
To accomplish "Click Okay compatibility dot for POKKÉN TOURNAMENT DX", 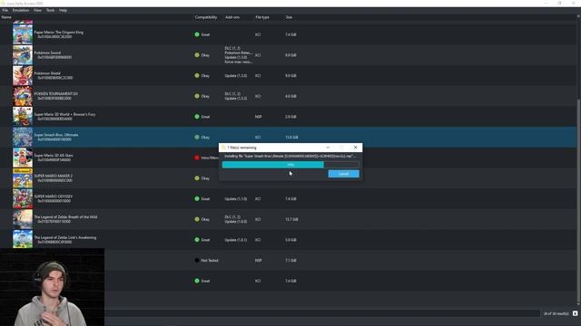I will [197, 96].
